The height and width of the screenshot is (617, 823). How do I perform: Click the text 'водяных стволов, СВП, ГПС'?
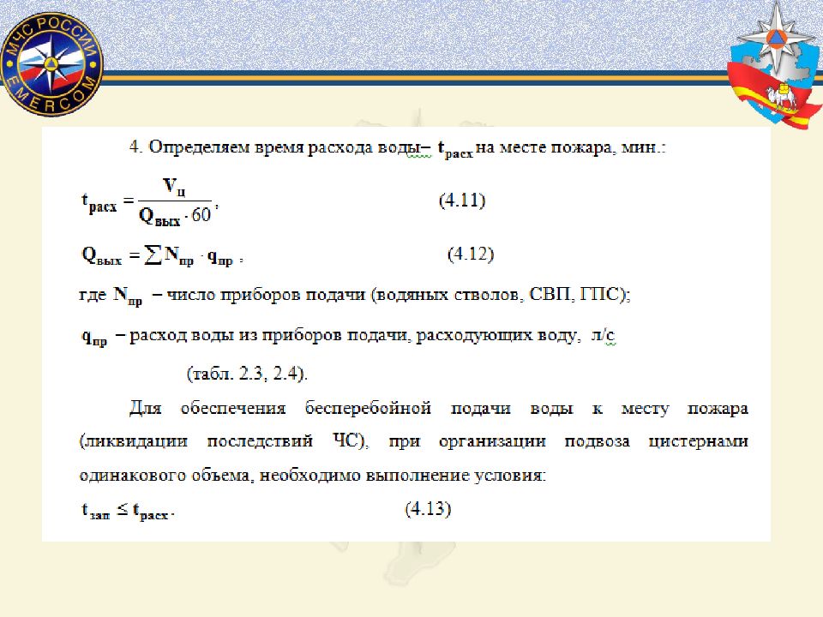pos(498,295)
